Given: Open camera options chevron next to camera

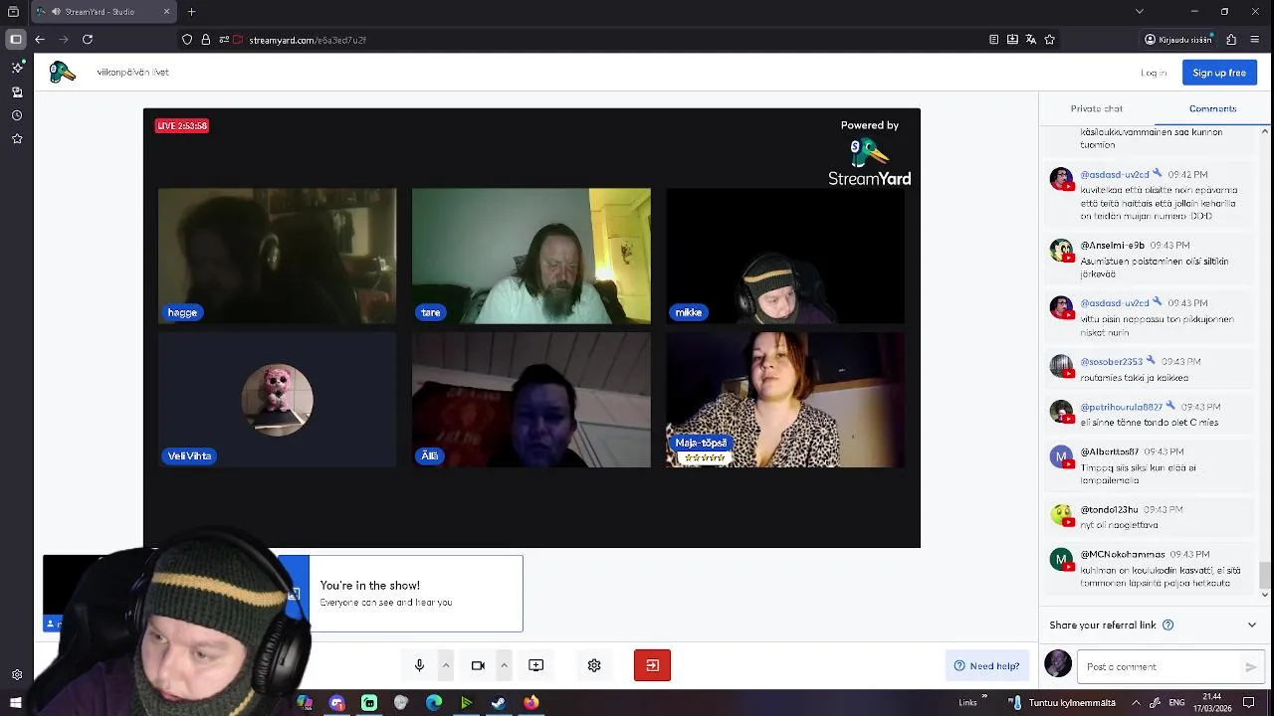Looking at the screenshot, I should pyautogui.click(x=504, y=665).
